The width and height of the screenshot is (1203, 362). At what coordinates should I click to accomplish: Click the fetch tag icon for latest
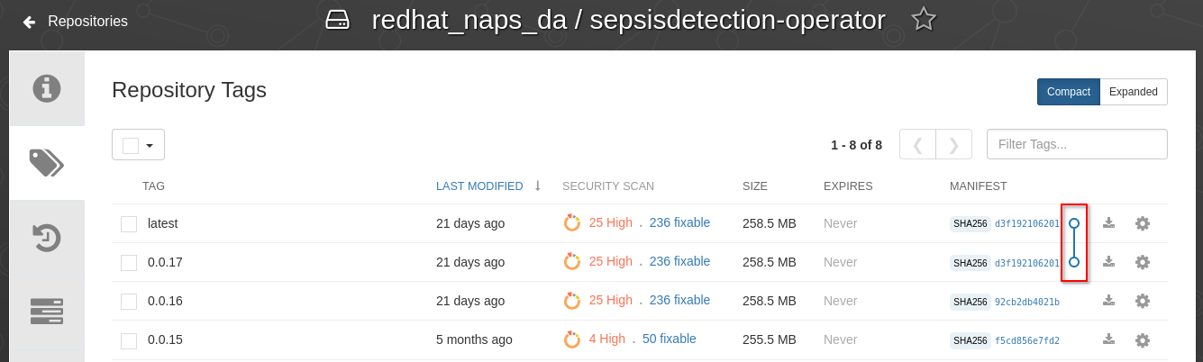(1109, 223)
